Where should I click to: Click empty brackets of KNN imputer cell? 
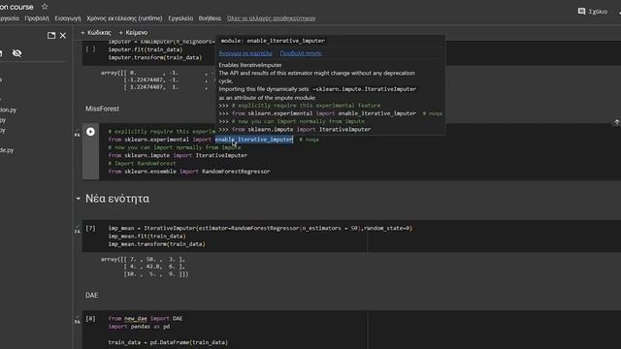[x=90, y=49]
